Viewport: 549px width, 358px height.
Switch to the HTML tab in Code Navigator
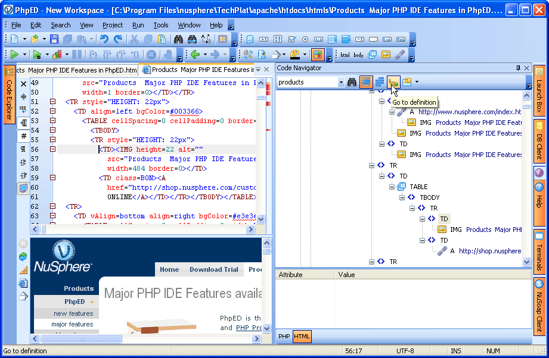click(302, 337)
